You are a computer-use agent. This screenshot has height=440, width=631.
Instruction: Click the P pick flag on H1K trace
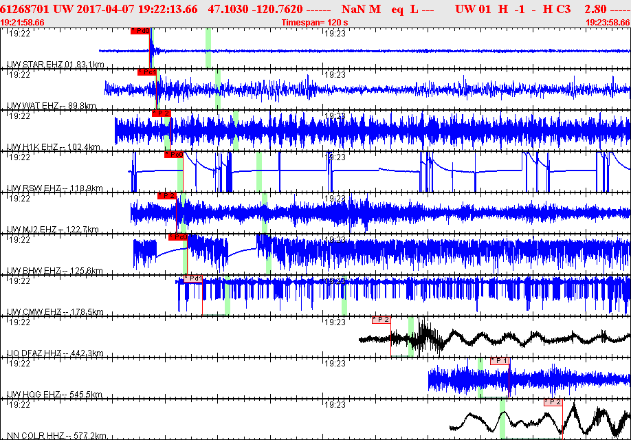(x=161, y=113)
